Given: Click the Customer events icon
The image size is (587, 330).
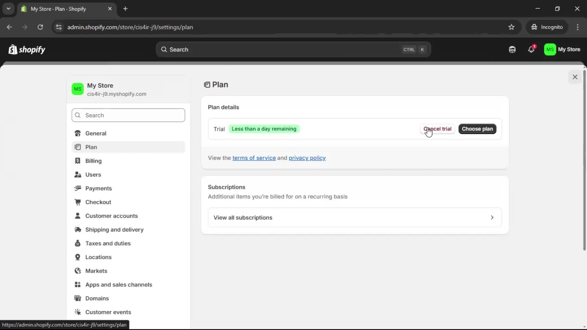Looking at the screenshot, I should click(78, 312).
